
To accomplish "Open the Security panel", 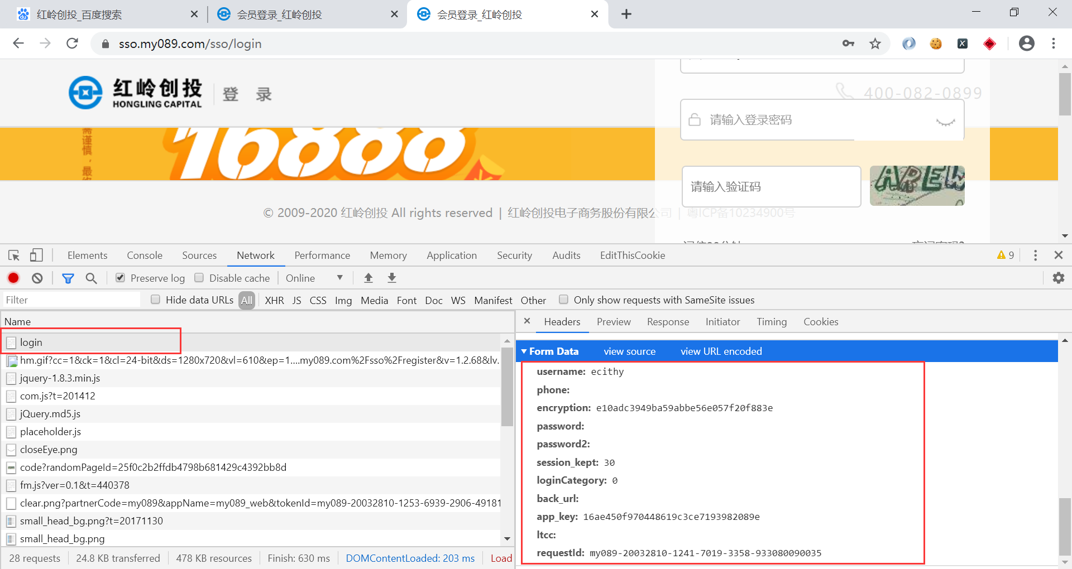I will pos(514,255).
